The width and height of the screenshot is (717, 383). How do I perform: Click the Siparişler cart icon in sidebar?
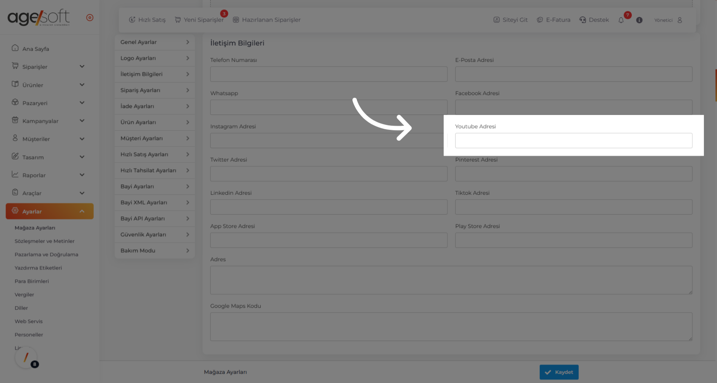[x=15, y=66]
